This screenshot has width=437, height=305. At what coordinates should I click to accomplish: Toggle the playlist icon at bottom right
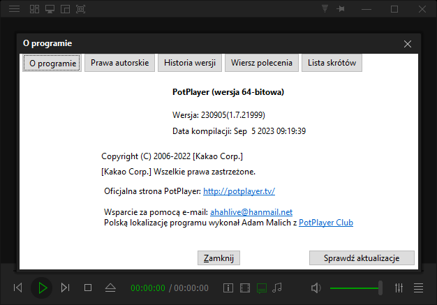pyautogui.click(x=418, y=288)
